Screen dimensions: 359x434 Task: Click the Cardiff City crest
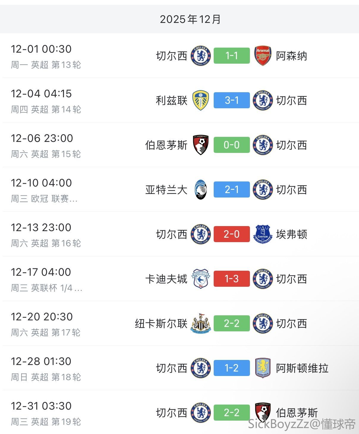click(201, 279)
